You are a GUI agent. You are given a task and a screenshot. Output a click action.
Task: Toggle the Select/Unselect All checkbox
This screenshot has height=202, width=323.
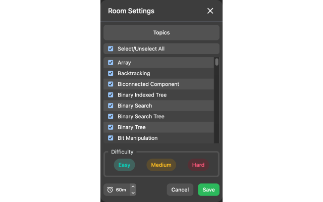[111, 49]
